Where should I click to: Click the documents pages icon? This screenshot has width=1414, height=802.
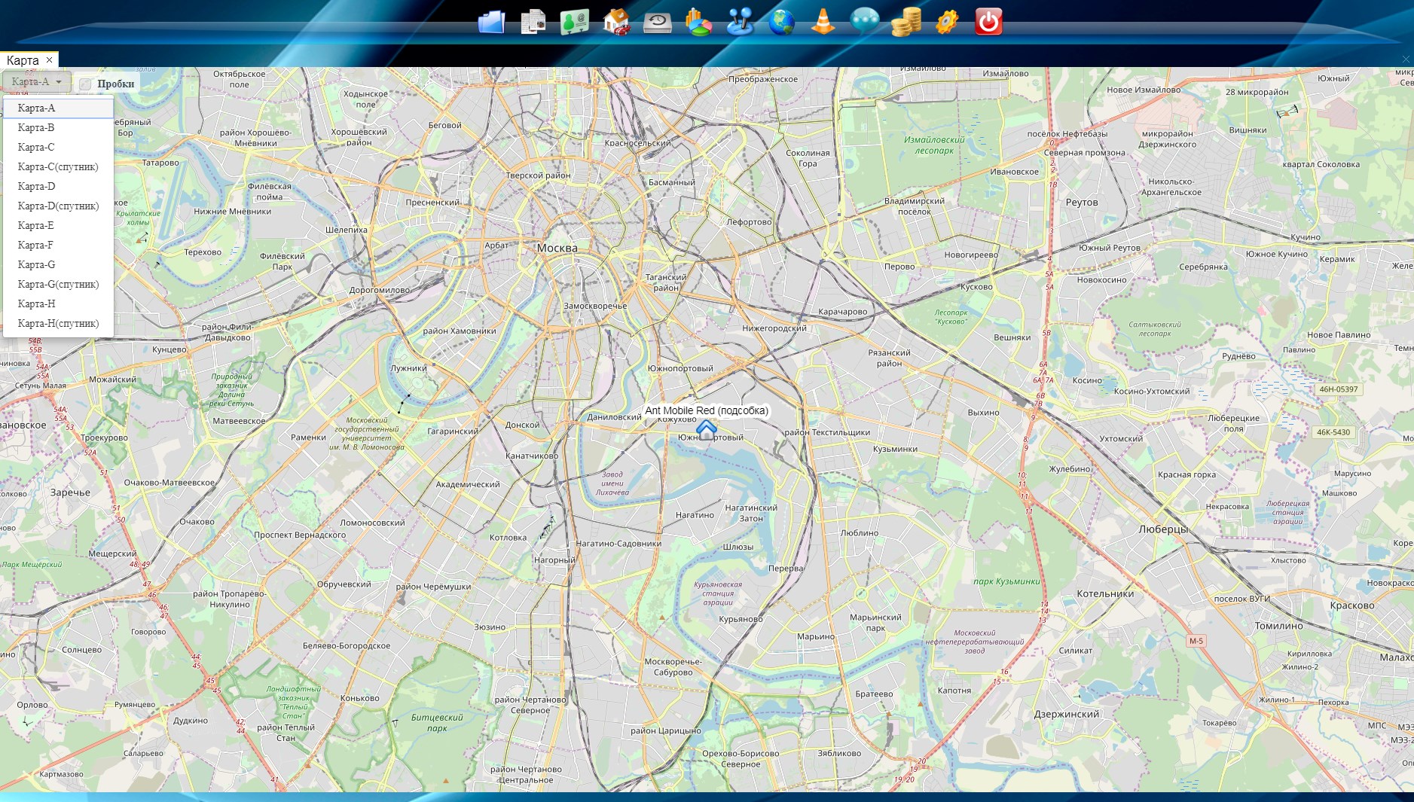tap(533, 22)
